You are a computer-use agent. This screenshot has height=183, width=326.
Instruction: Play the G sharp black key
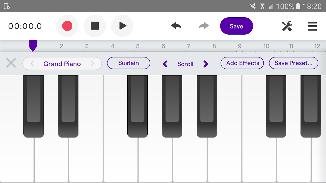point(172,106)
